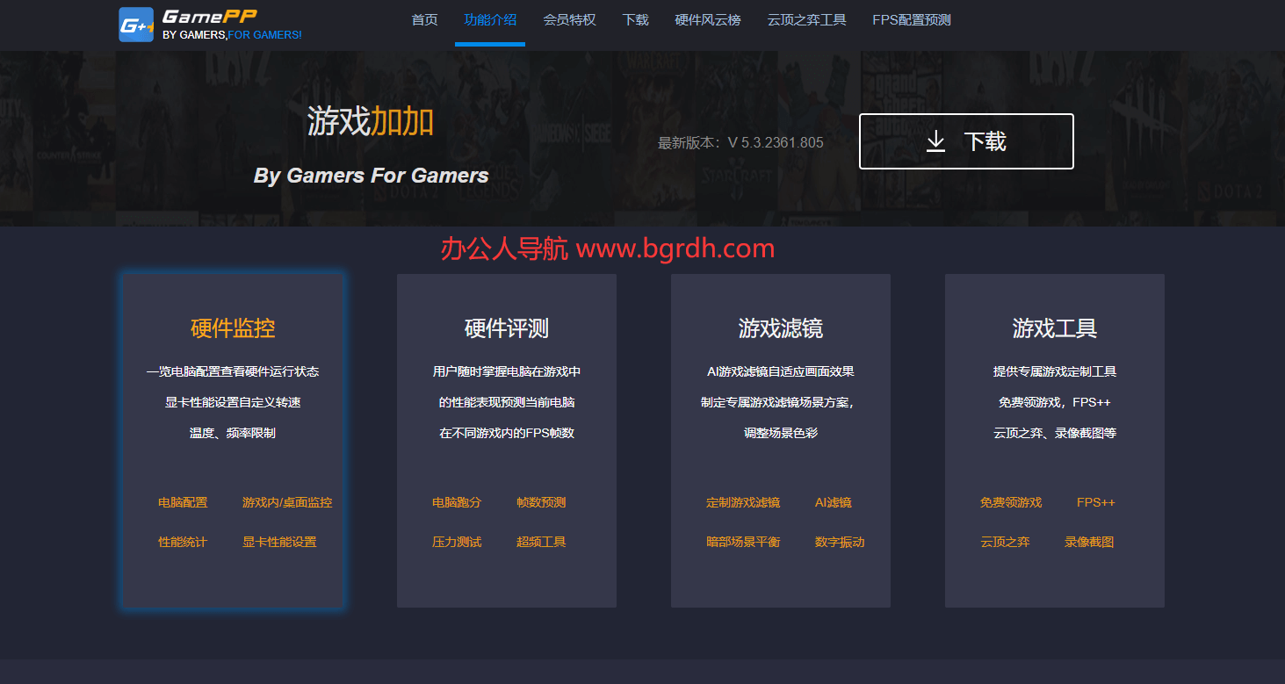This screenshot has height=684, width=1285.
Task: Open 硬件风云榜 in the navigation
Action: (x=707, y=20)
